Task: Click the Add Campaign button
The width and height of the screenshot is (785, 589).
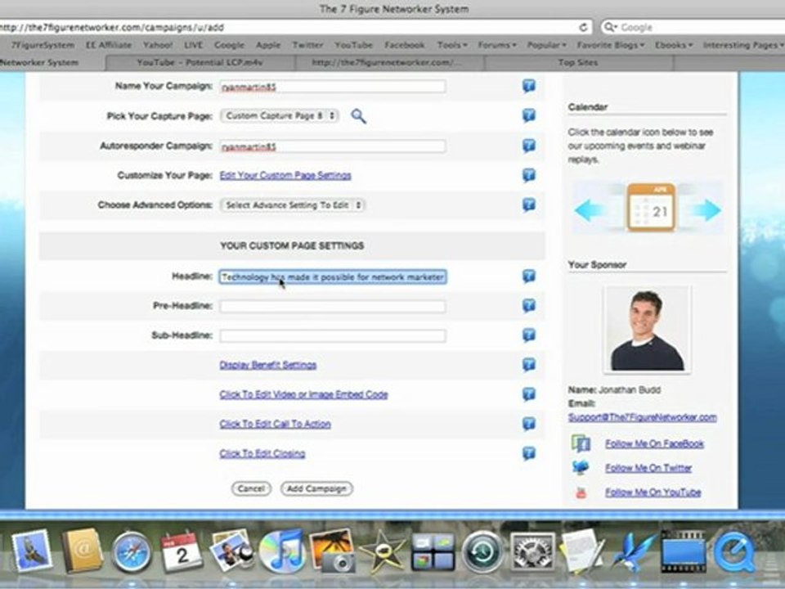Action: click(316, 488)
